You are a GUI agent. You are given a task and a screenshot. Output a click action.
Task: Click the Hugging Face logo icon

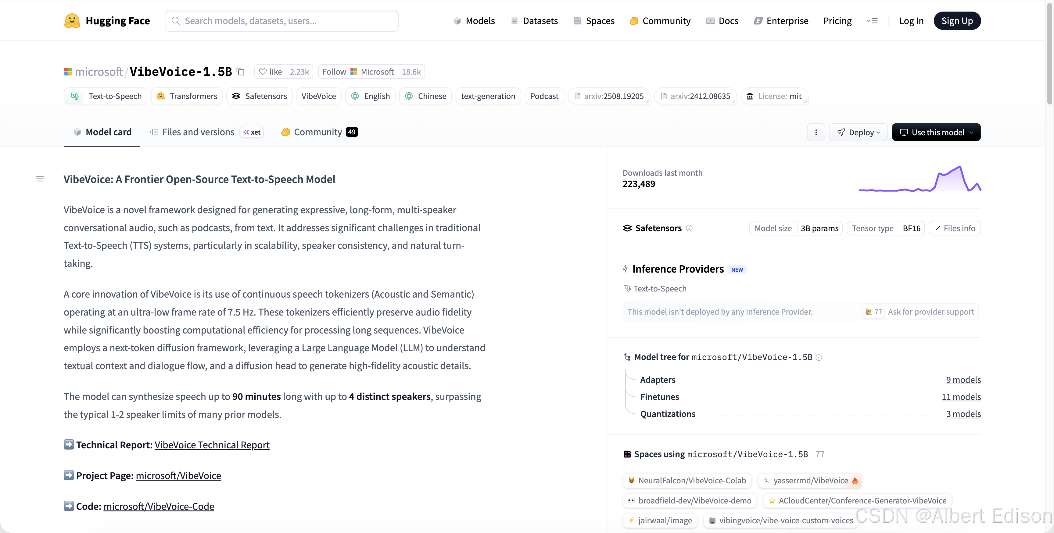click(x=72, y=21)
